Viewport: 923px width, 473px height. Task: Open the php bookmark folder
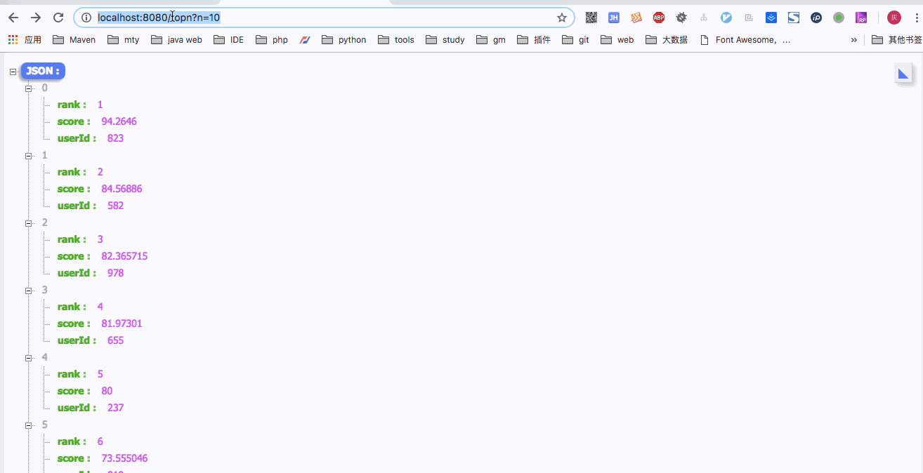[272, 40]
